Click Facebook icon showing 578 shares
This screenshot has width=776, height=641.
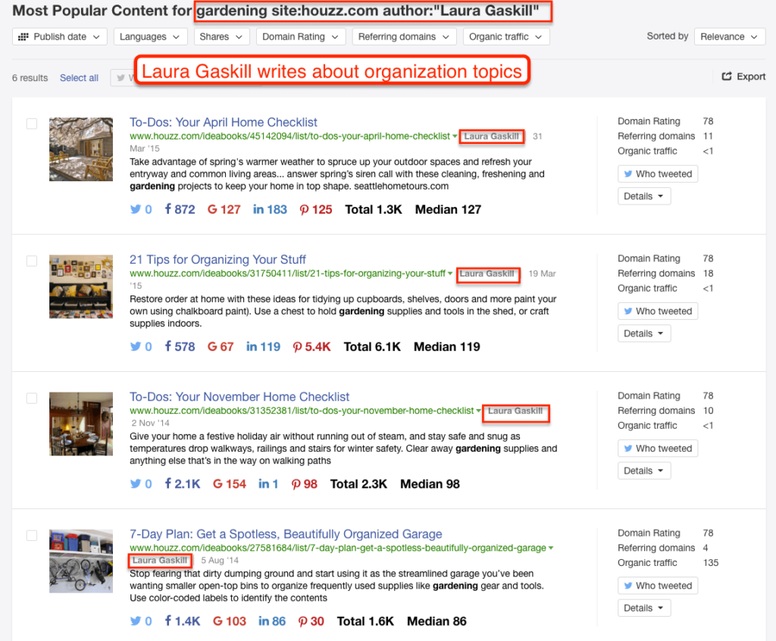(168, 346)
